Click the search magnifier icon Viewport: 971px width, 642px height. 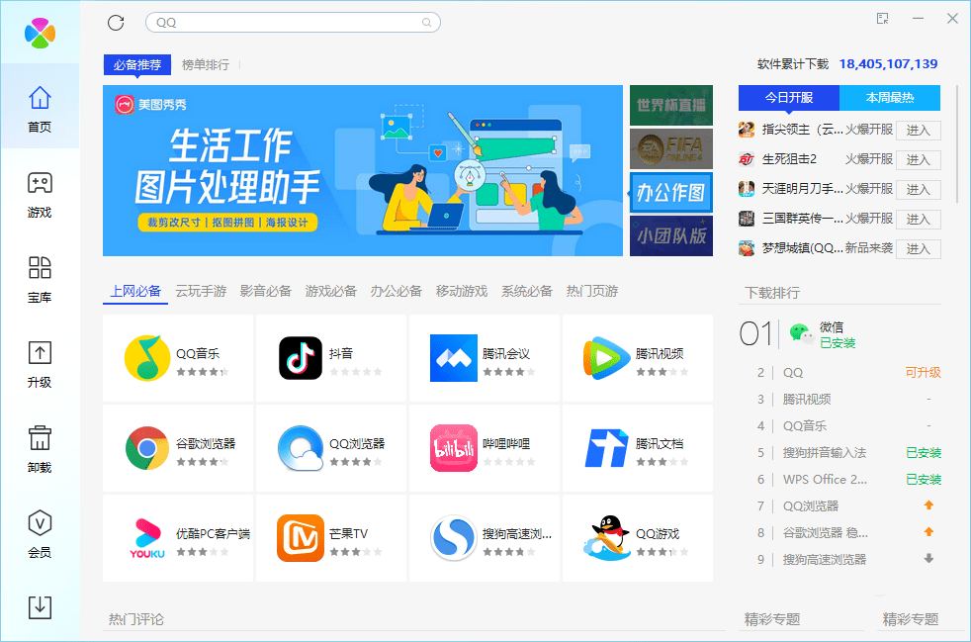427,22
